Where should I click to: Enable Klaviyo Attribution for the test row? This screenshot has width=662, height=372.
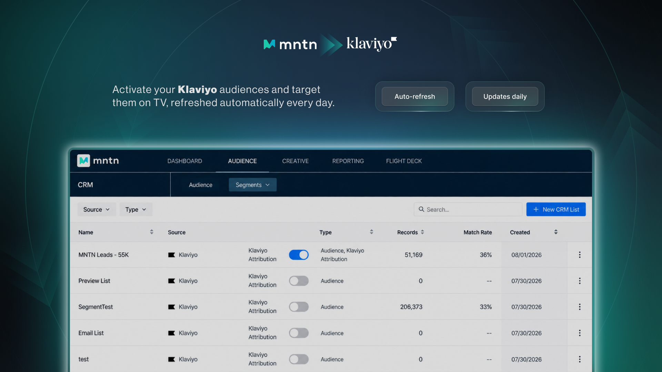tap(299, 359)
